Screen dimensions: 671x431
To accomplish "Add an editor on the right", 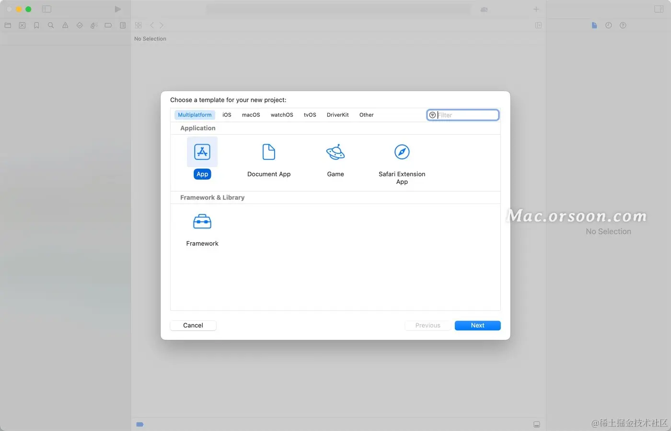I will tap(538, 25).
